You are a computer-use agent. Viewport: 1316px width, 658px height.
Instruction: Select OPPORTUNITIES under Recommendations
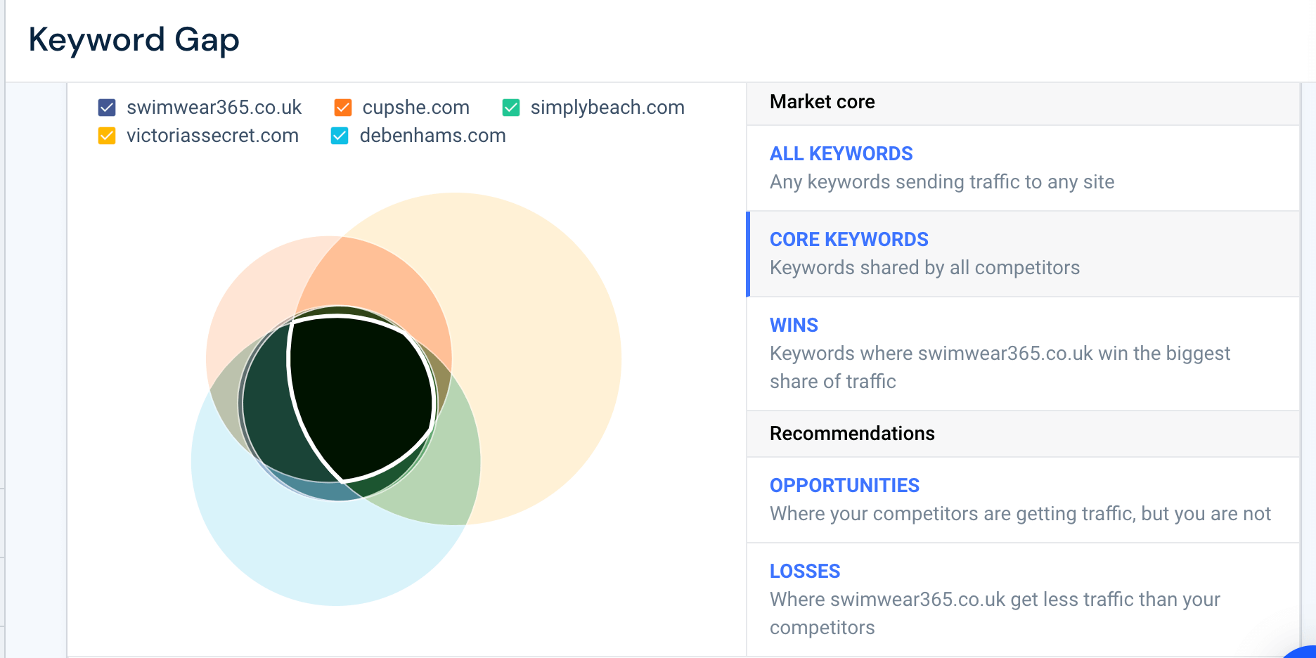click(x=1023, y=500)
